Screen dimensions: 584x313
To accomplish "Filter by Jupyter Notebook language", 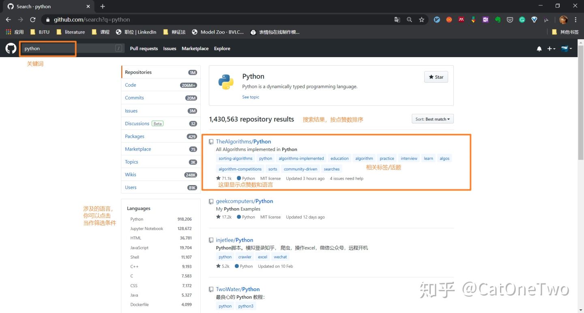I will 161,229.
